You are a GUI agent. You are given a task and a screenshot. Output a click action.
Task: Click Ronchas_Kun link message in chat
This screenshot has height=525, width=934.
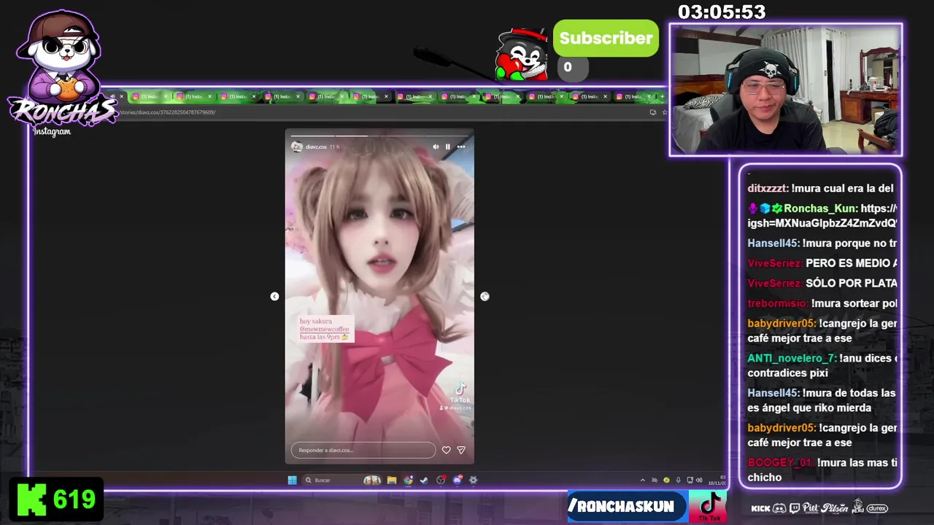[822, 216]
